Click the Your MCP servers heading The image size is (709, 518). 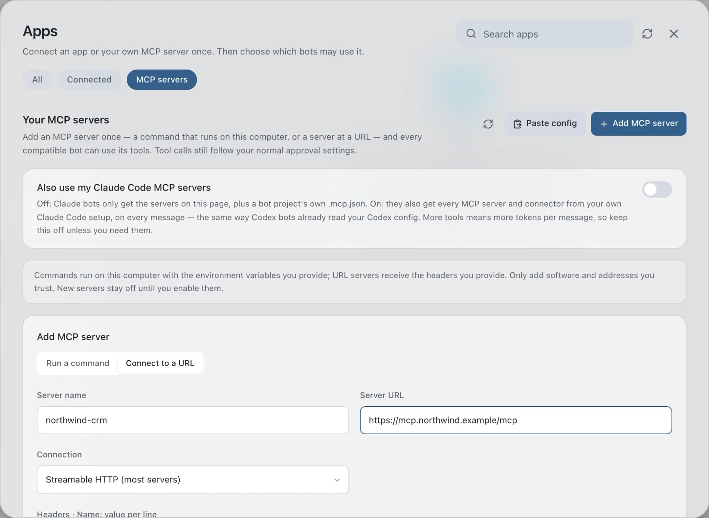(66, 120)
